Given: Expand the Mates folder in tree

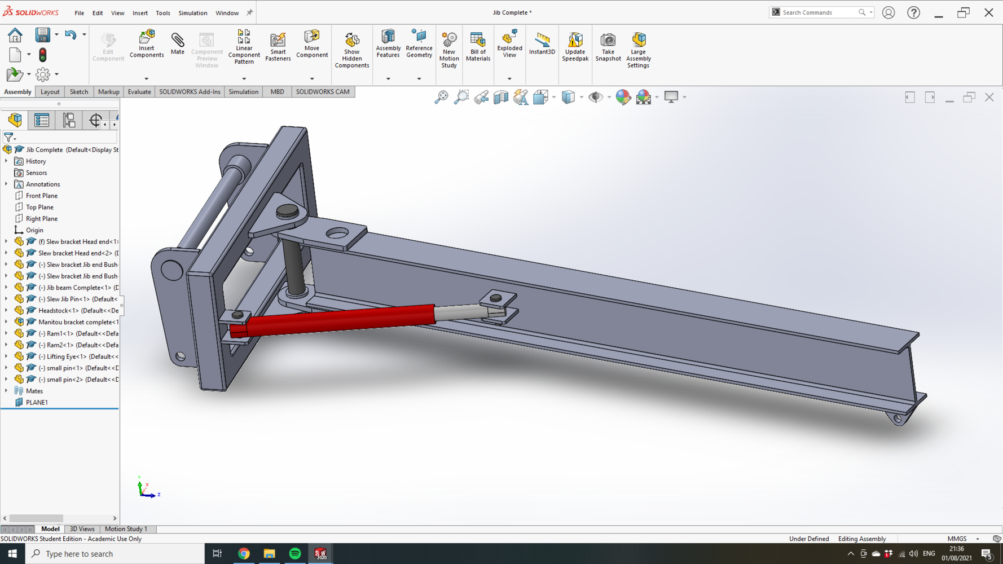Looking at the screenshot, I should point(6,391).
